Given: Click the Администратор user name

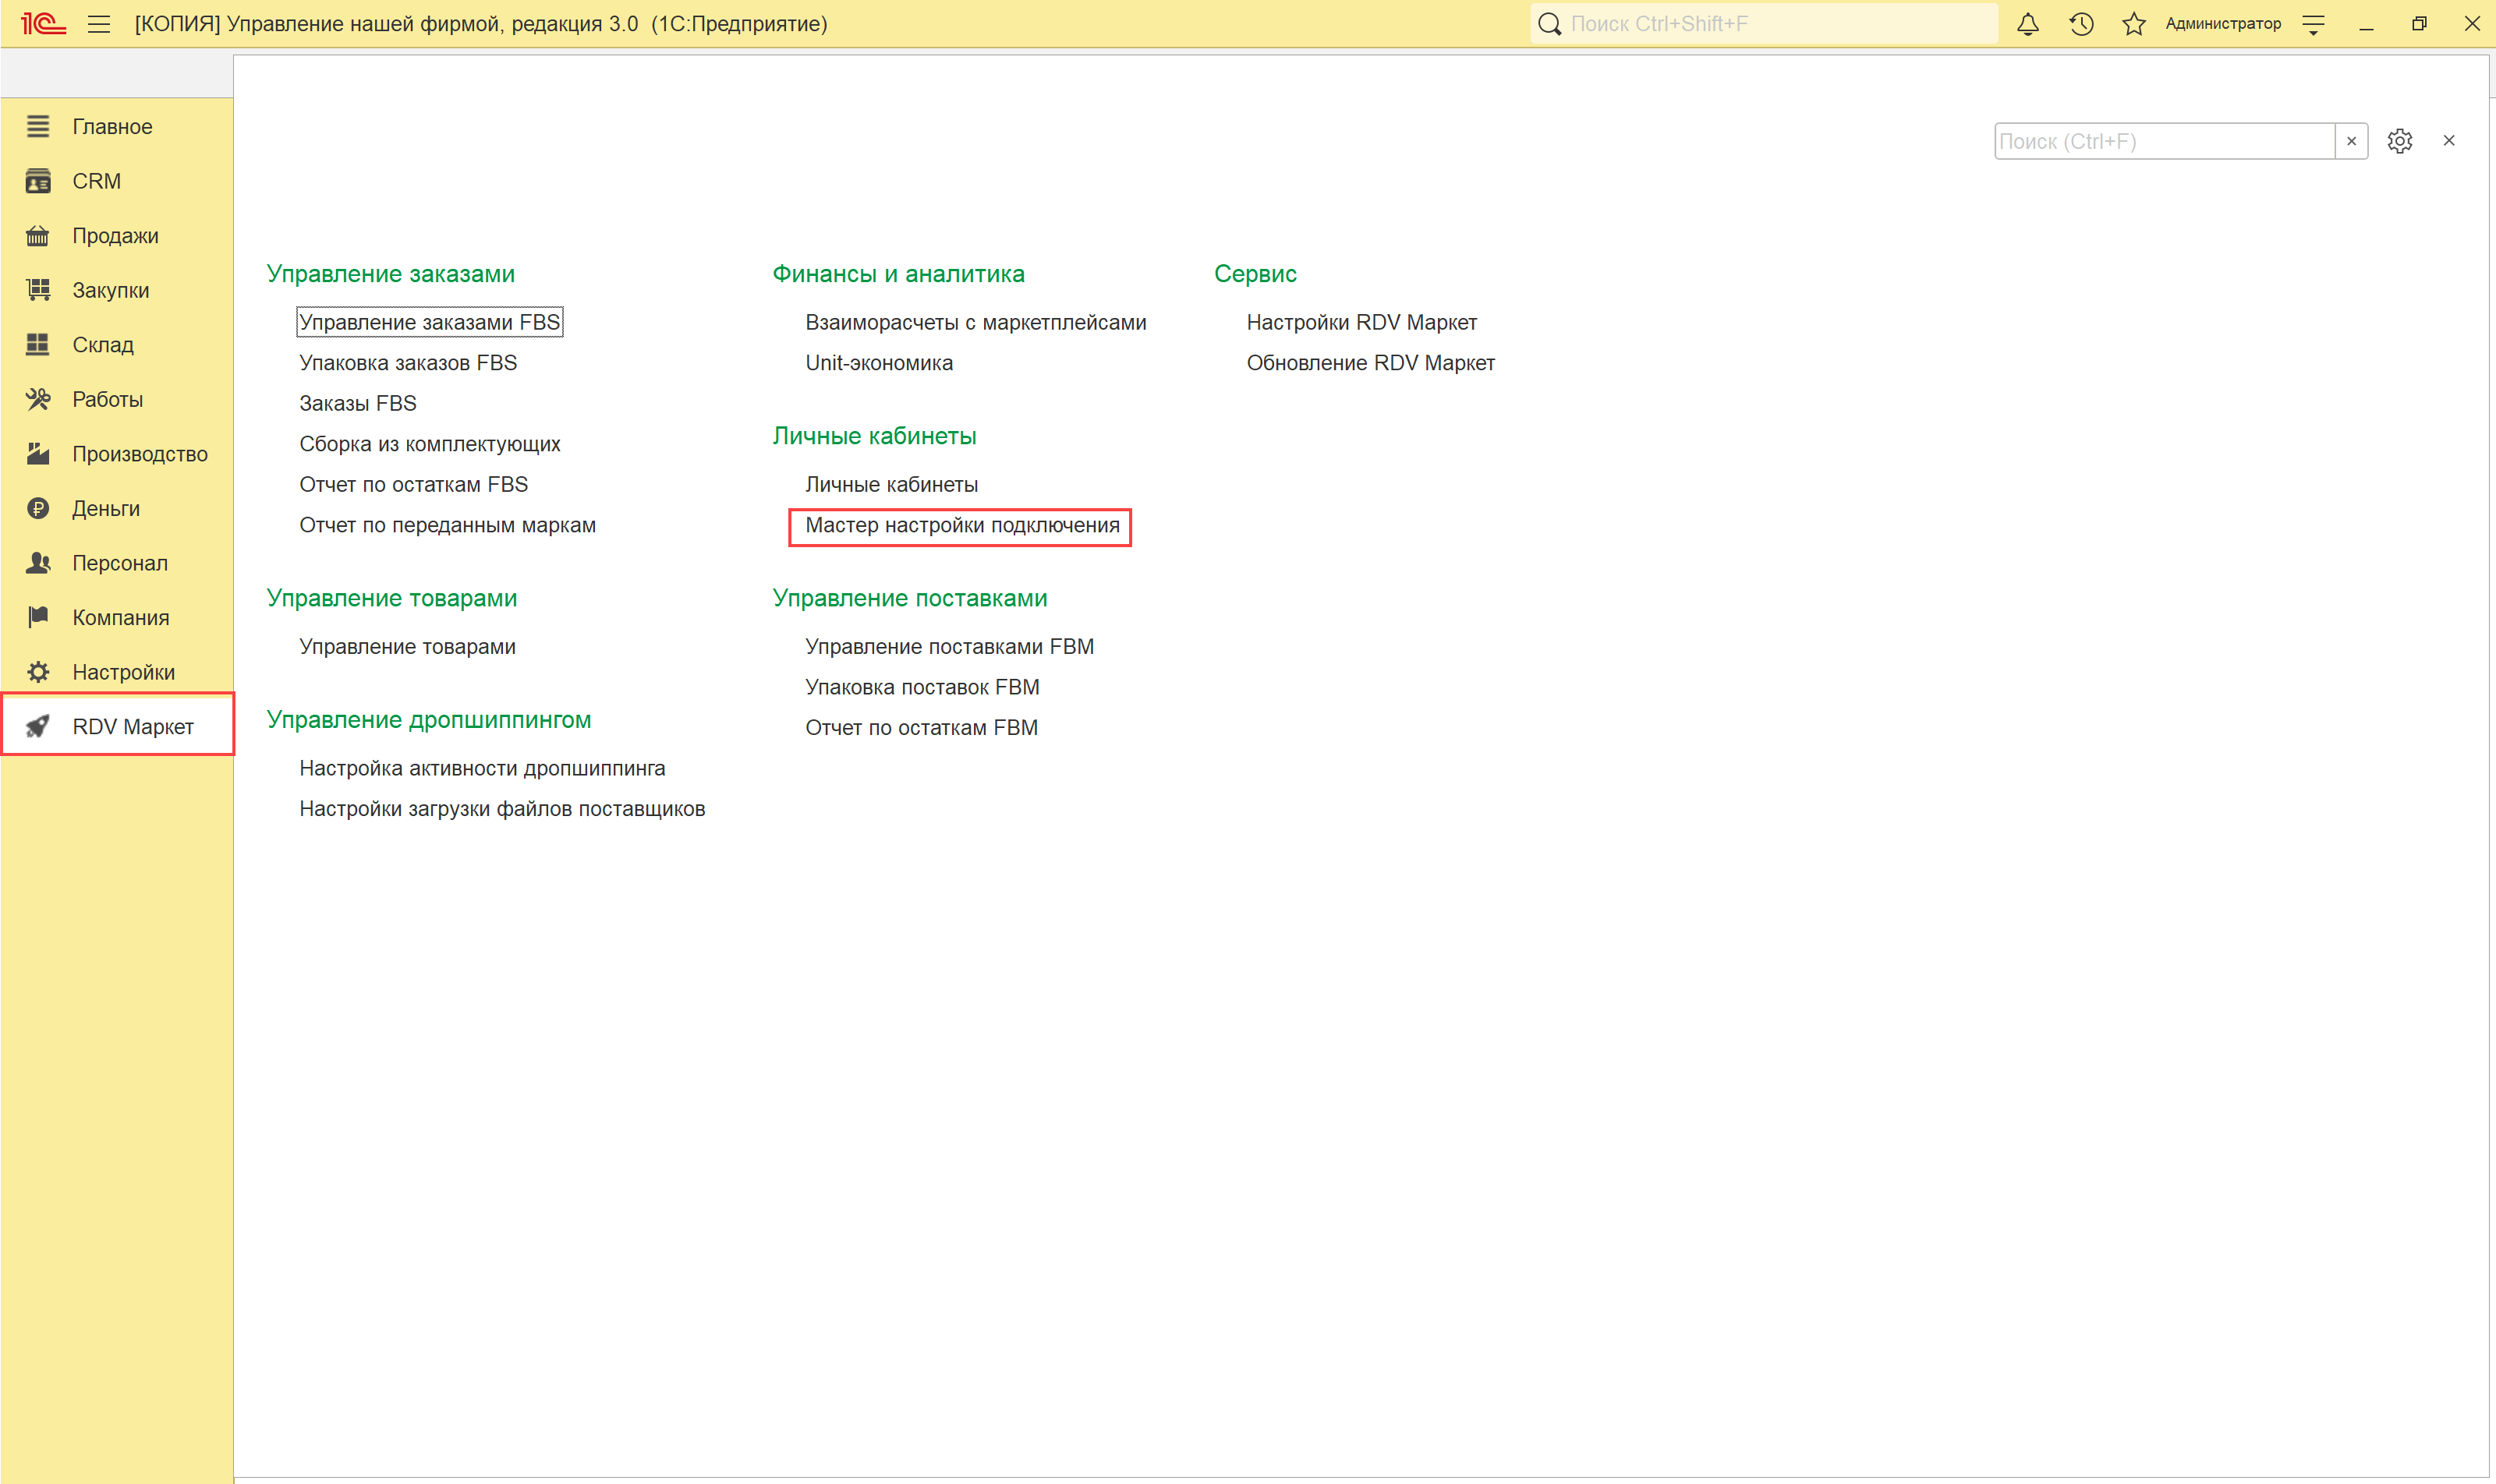Looking at the screenshot, I should pyautogui.click(x=2223, y=24).
